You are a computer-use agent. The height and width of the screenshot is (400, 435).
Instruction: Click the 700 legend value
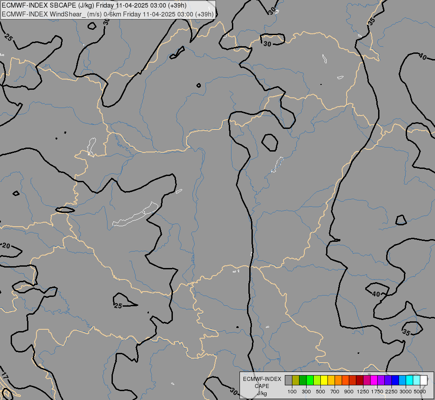335,392
